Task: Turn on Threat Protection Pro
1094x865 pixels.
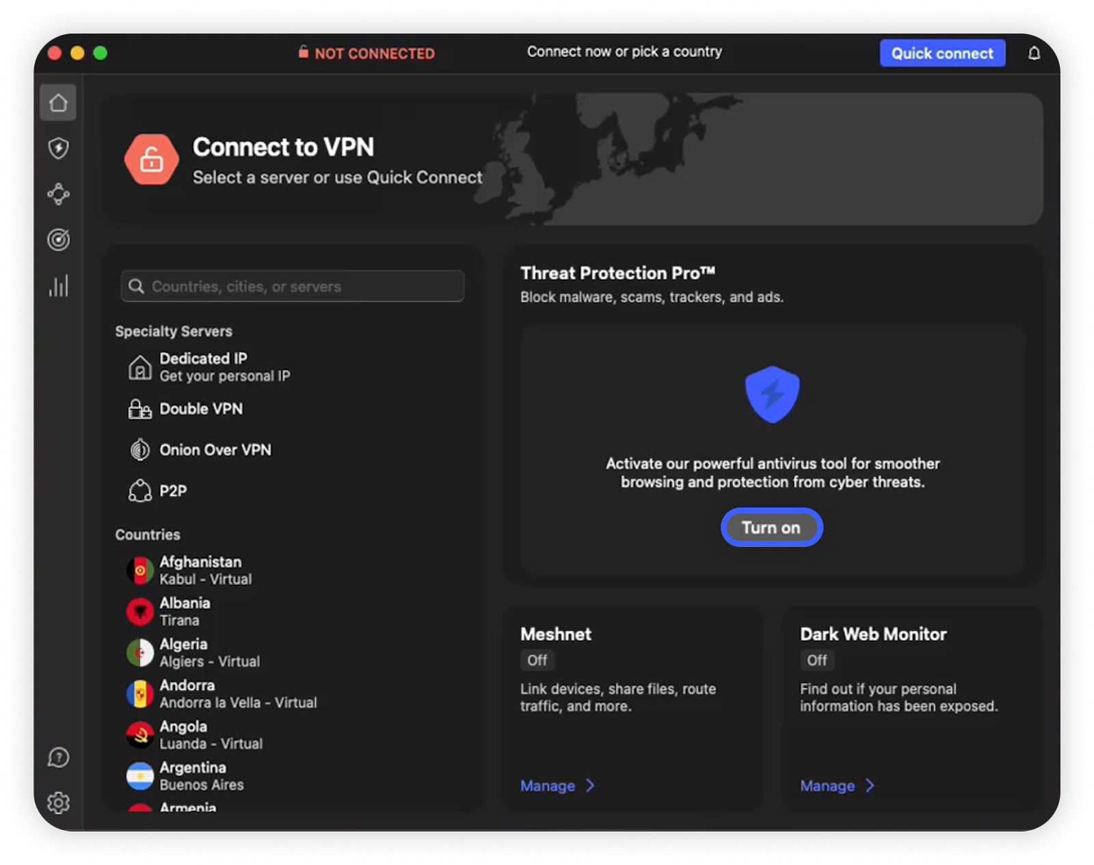Action: point(771,528)
